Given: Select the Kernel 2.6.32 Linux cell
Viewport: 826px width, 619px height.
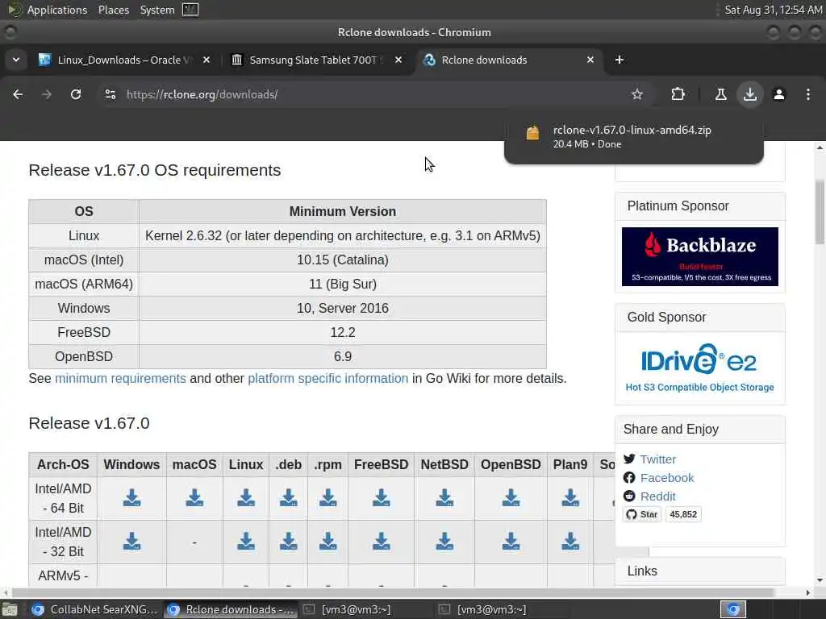Looking at the screenshot, I should point(342,235).
